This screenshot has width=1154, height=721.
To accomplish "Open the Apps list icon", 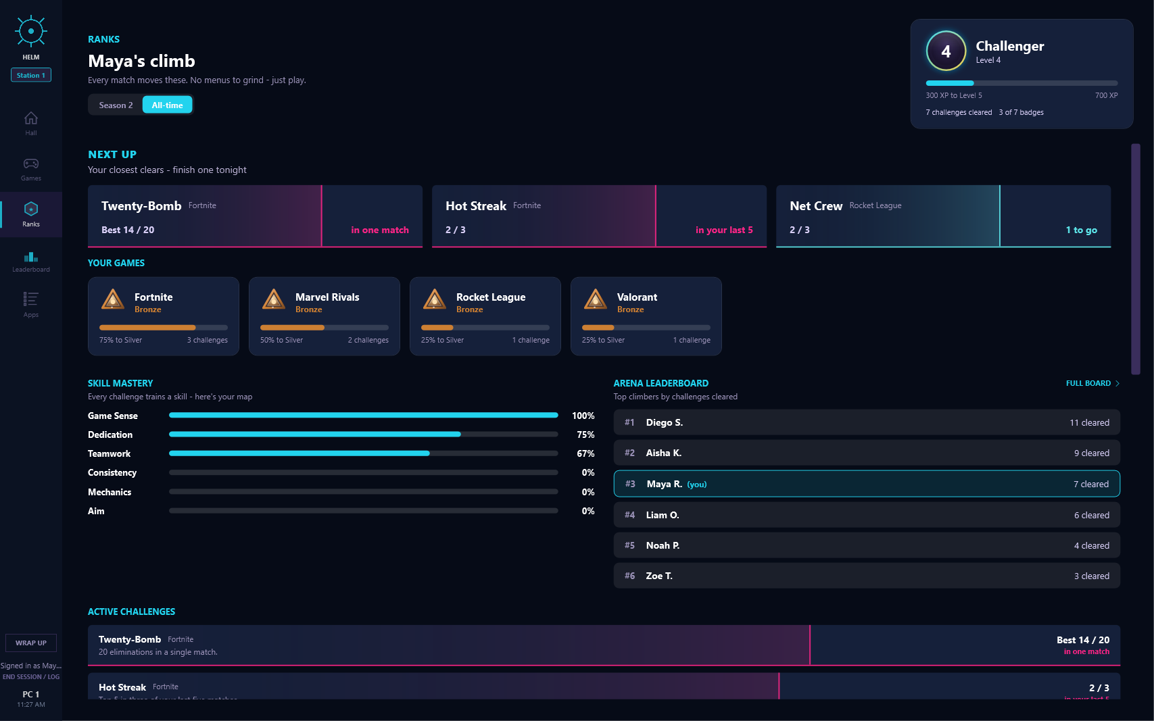I will pos(31,299).
